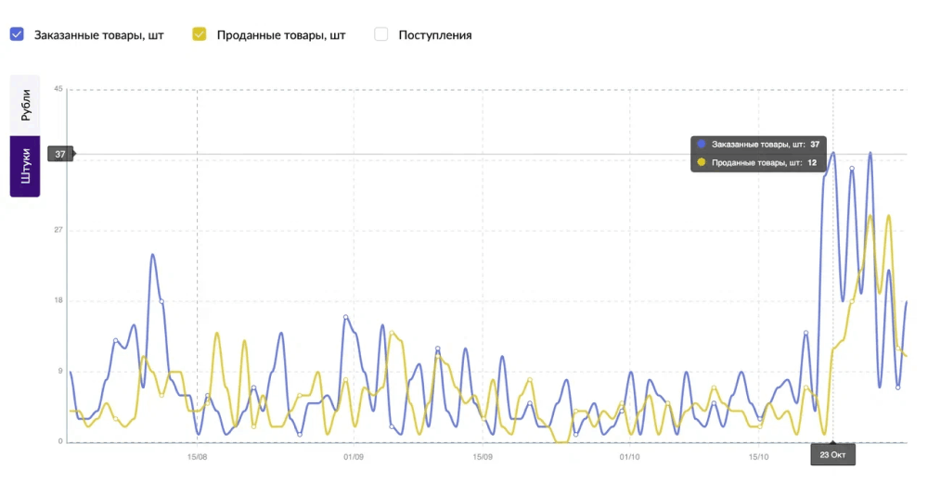This screenshot has width=928, height=482.
Task: Uncheck the Заказанные товары, шт checkbox
Action: [x=17, y=34]
